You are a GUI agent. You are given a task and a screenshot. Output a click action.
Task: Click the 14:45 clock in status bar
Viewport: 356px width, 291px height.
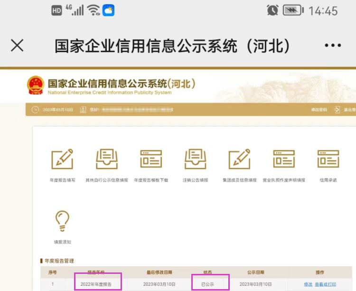click(x=323, y=10)
